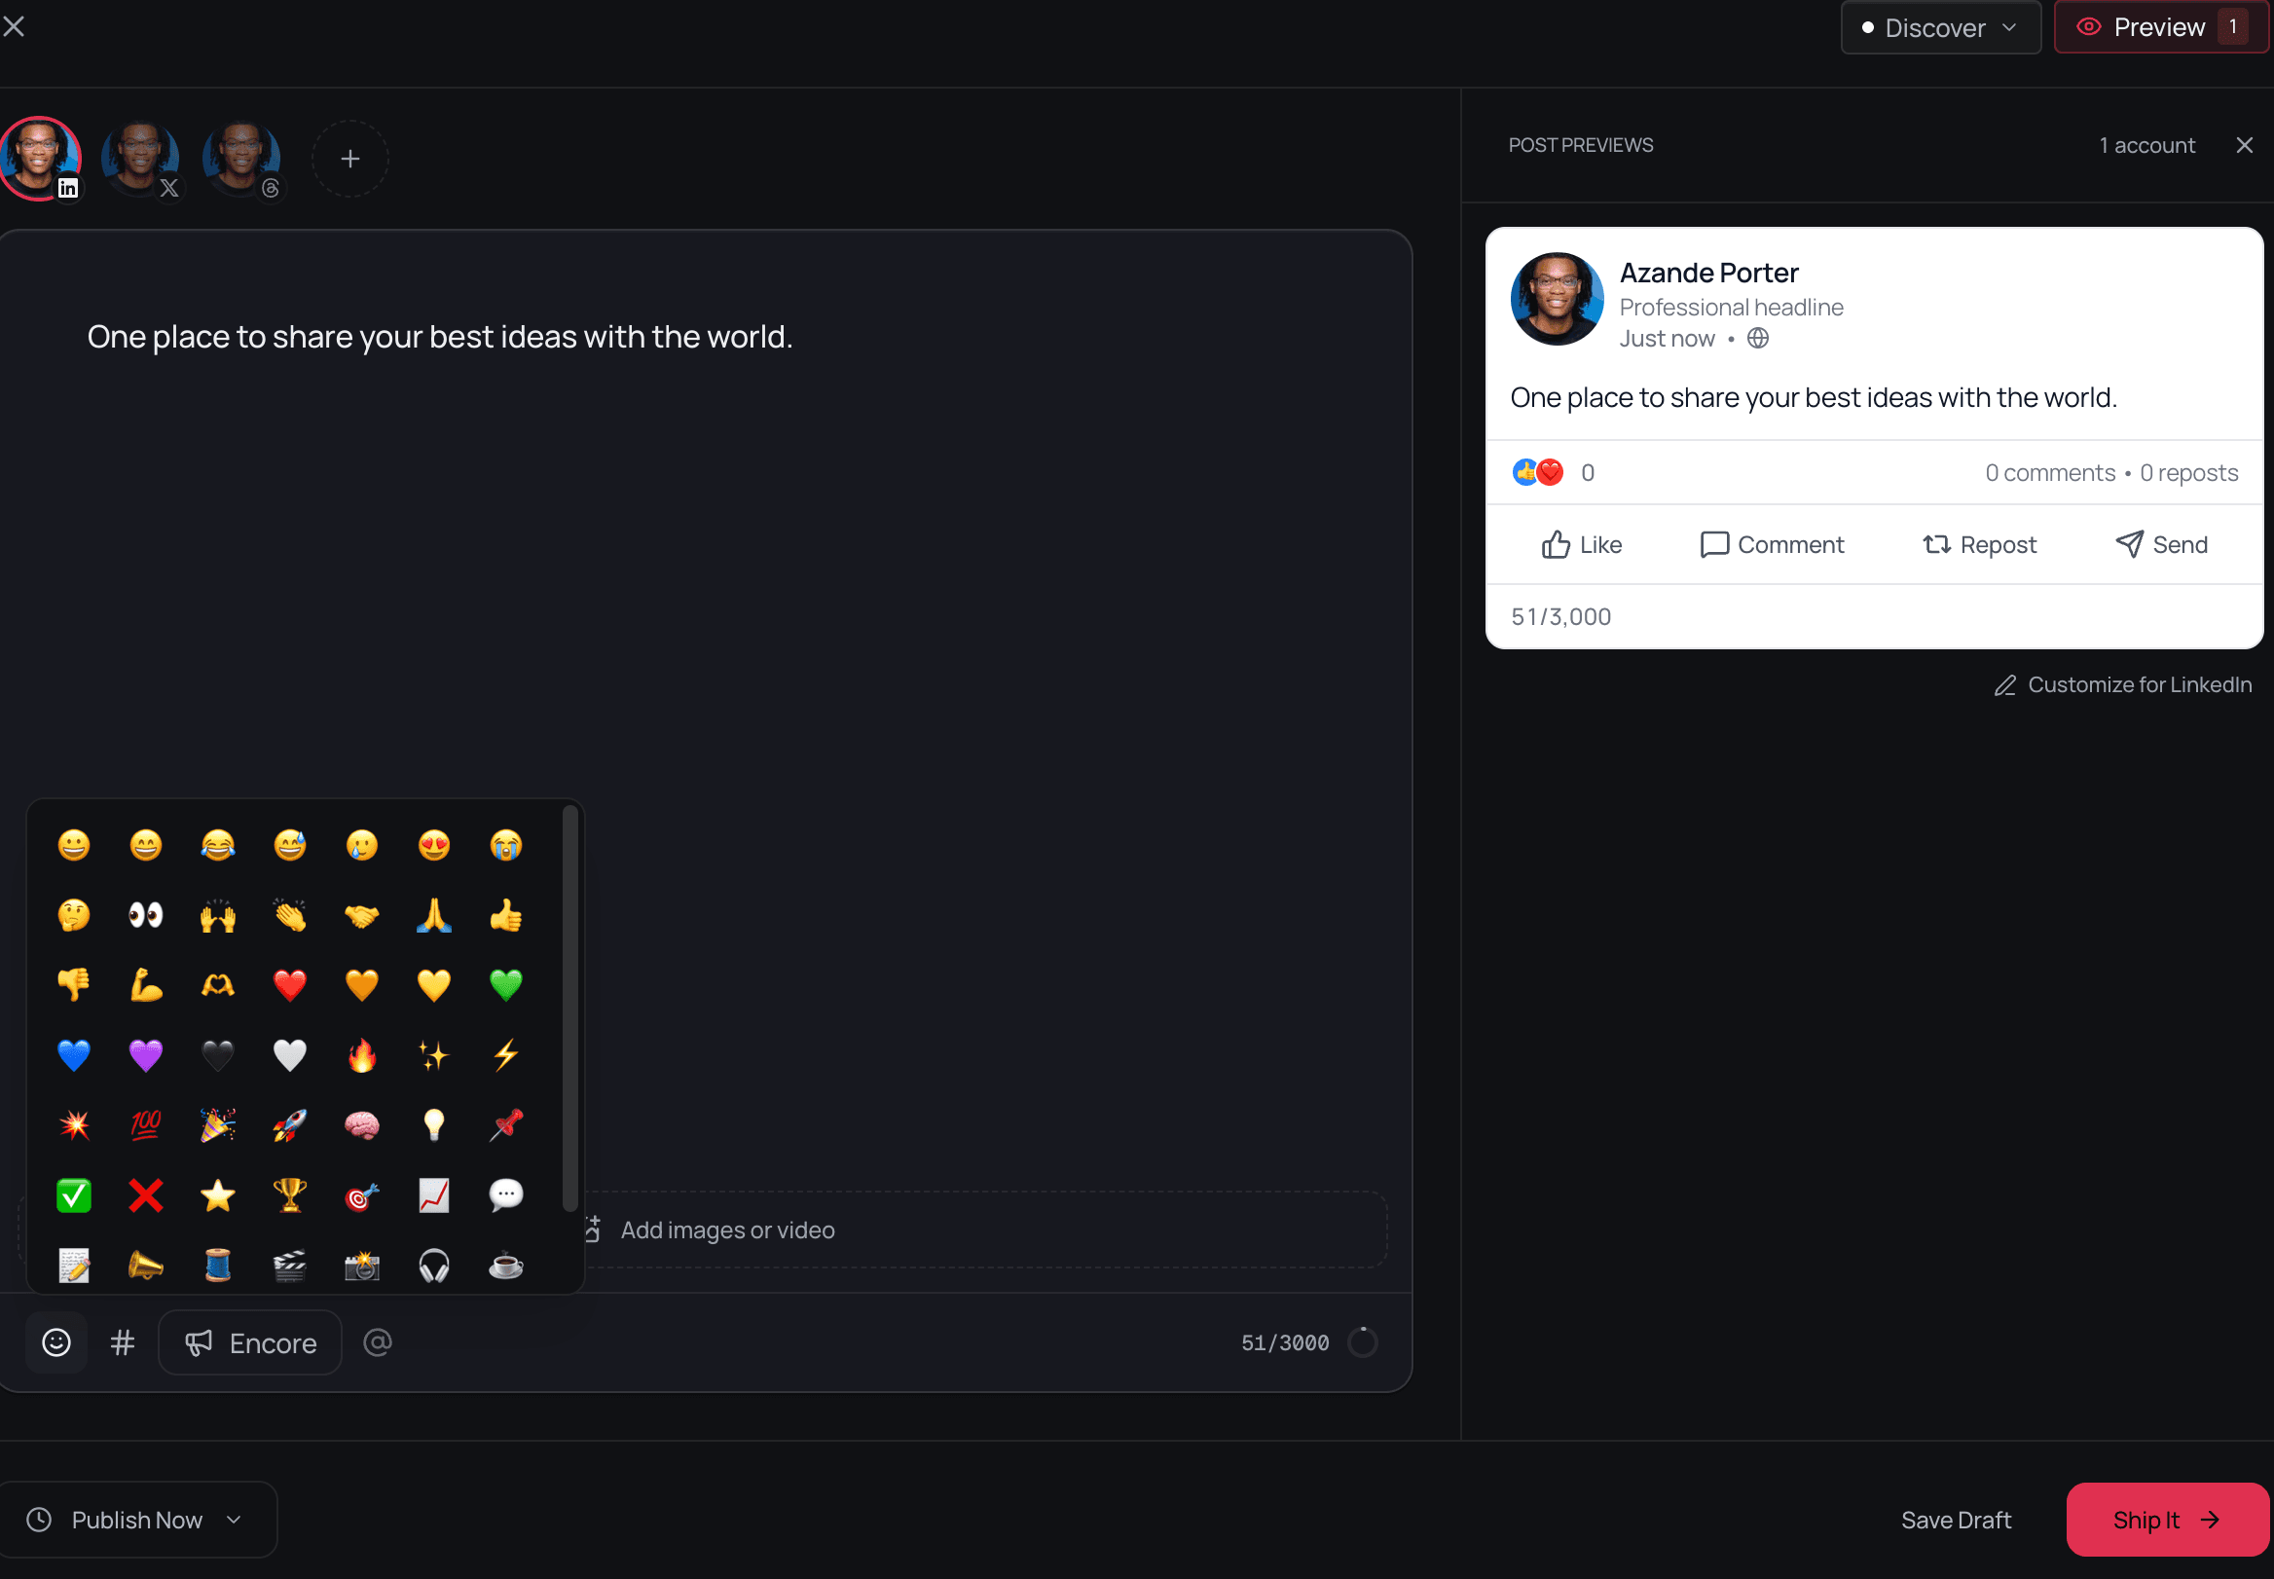
Task: Insert the heart-eyes face emoji
Action: point(434,845)
